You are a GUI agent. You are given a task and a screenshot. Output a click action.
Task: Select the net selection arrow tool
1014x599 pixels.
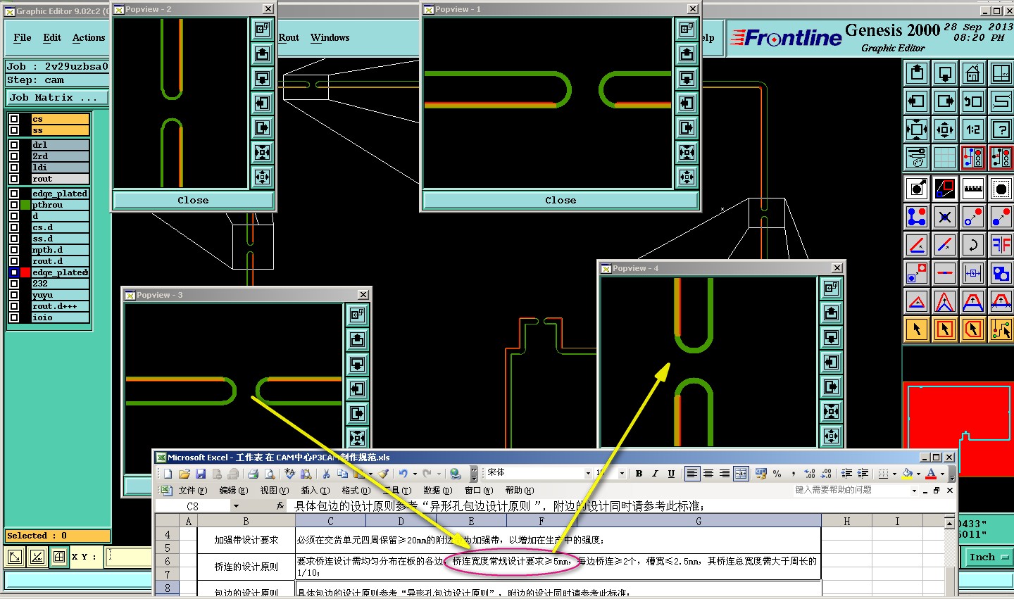click(x=1001, y=329)
